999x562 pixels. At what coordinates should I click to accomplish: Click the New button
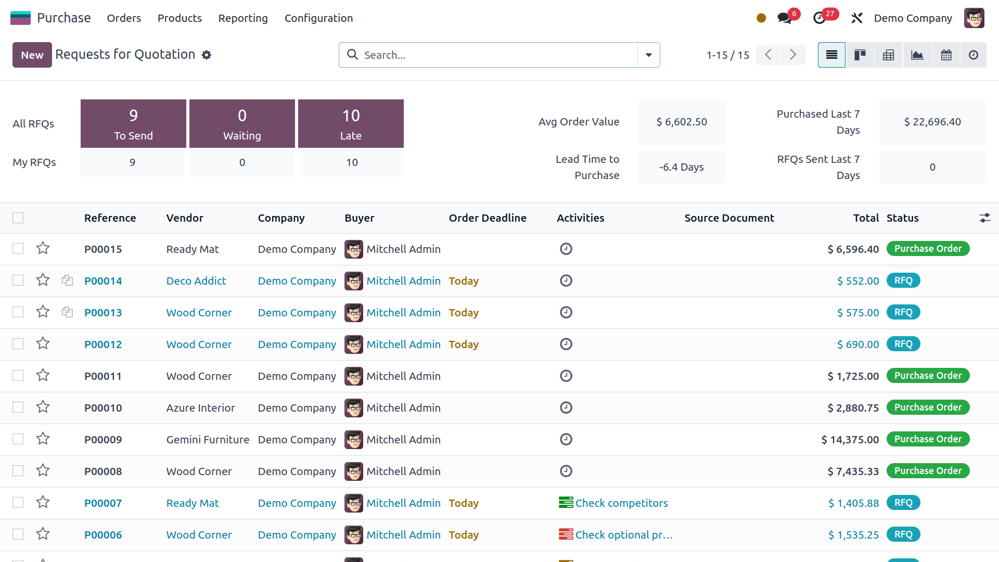32,55
